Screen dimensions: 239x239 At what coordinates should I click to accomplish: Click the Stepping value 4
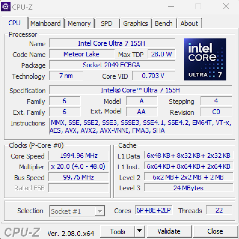coord(216,101)
